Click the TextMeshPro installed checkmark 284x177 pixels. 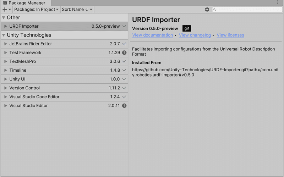(124, 61)
